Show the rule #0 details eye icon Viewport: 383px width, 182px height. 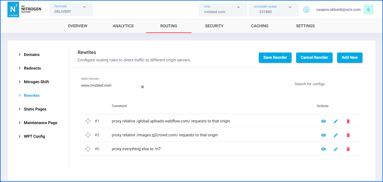point(323,149)
